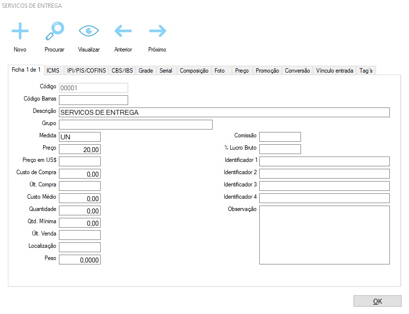Image resolution: width=409 pixels, height=314 pixels.
Task: Switch to the ICMS tab
Action: (53, 71)
